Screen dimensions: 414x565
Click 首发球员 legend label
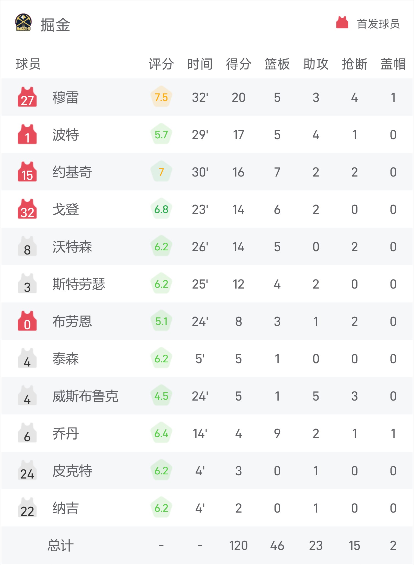point(378,24)
